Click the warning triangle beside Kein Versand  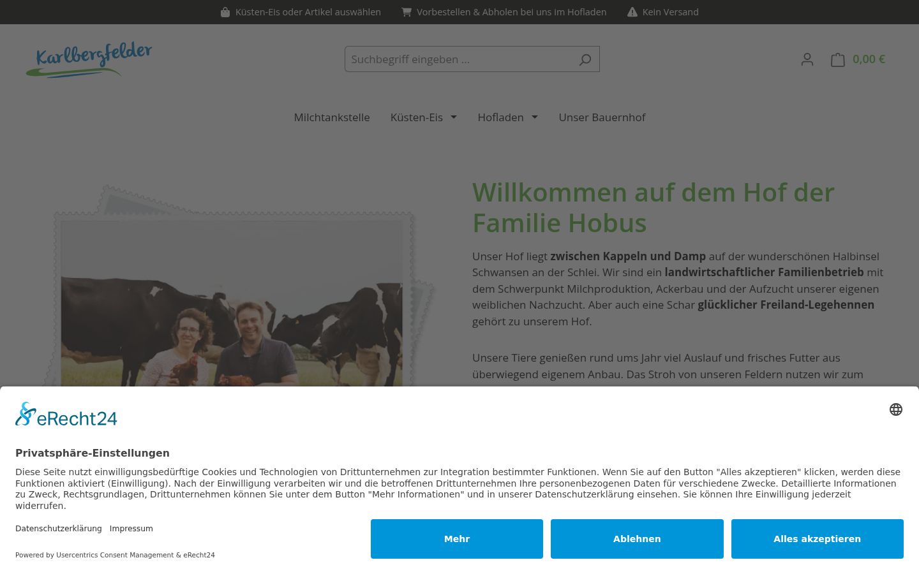point(632,12)
